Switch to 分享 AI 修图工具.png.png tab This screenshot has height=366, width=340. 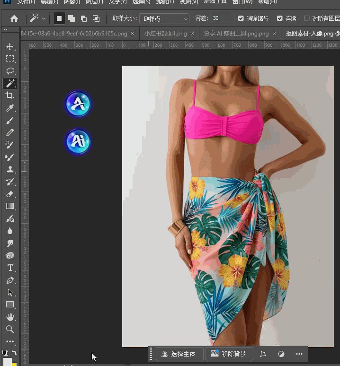236,34
